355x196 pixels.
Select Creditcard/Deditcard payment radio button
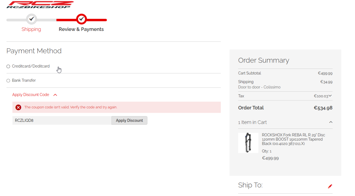tap(8, 67)
